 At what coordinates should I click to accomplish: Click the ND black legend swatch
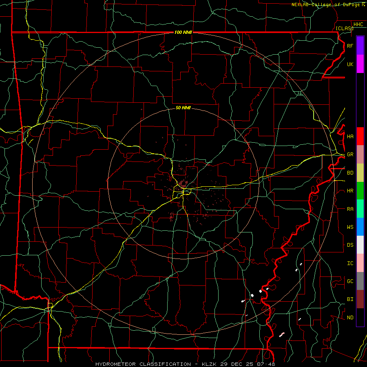360,317
